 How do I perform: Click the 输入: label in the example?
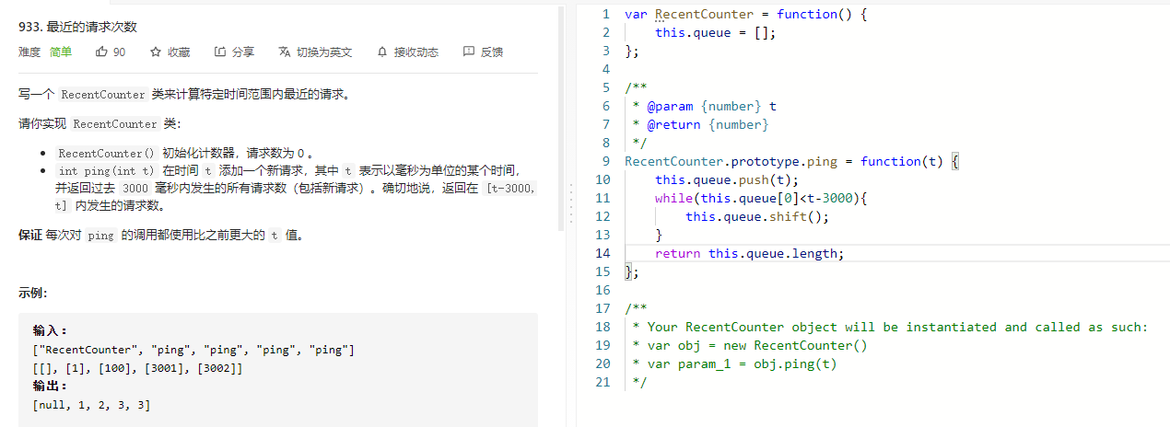pyautogui.click(x=50, y=330)
